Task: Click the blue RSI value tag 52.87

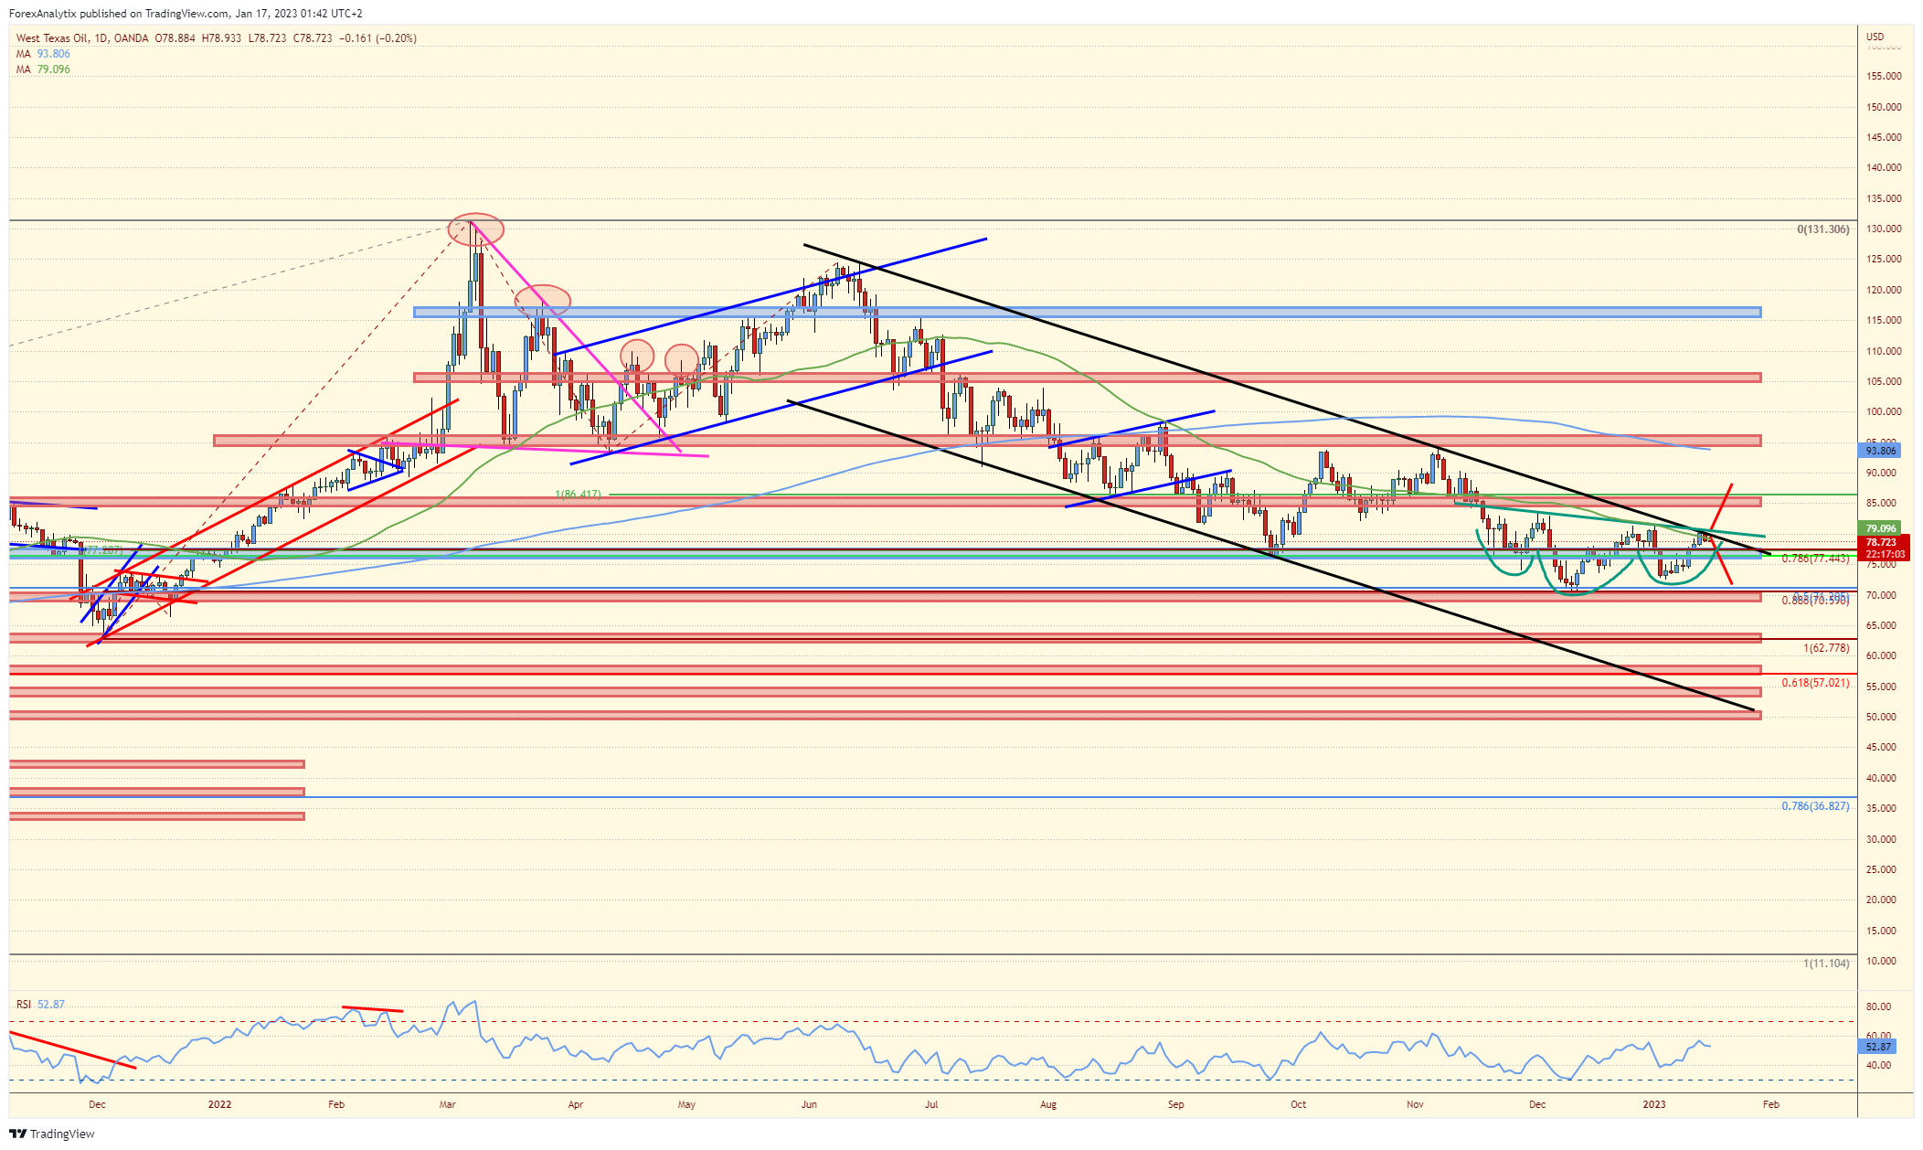Action: coord(1878,1047)
